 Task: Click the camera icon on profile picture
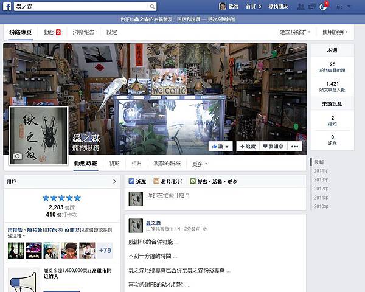[x=18, y=156]
